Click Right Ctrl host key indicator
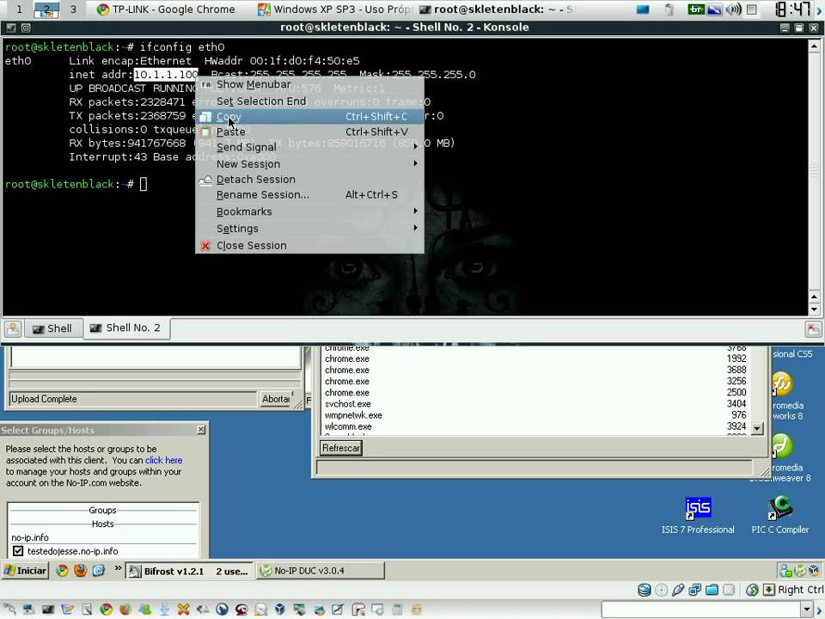 point(794,590)
